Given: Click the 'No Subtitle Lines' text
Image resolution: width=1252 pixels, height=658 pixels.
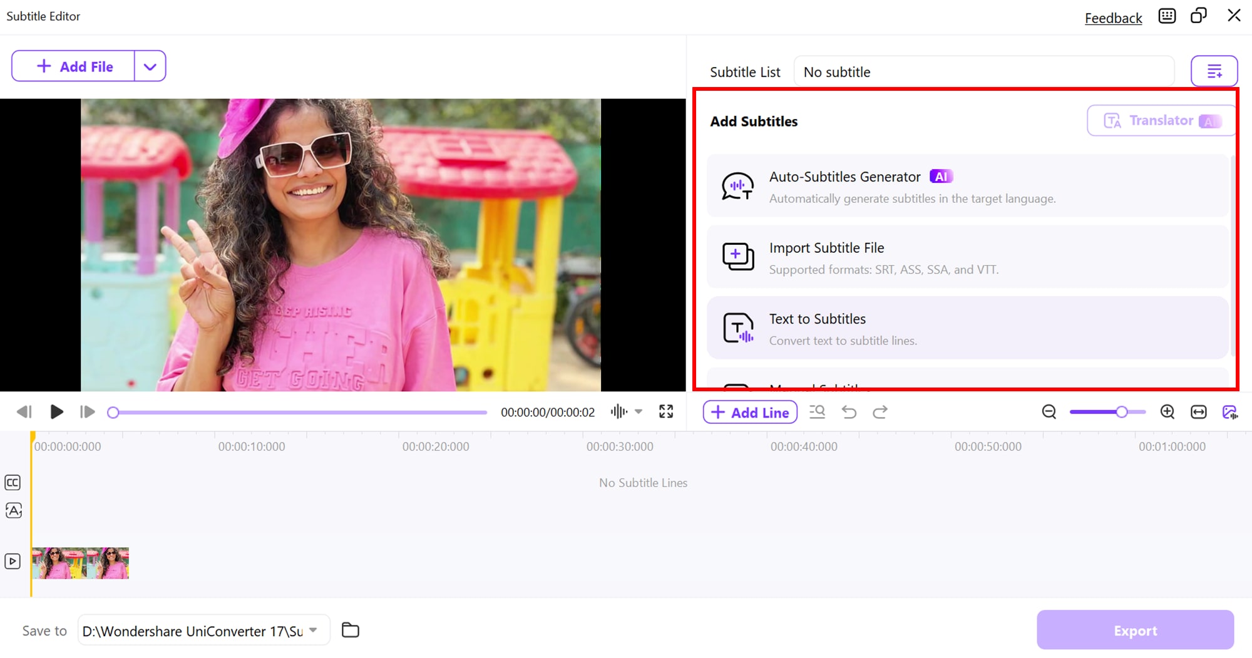Looking at the screenshot, I should 643,483.
